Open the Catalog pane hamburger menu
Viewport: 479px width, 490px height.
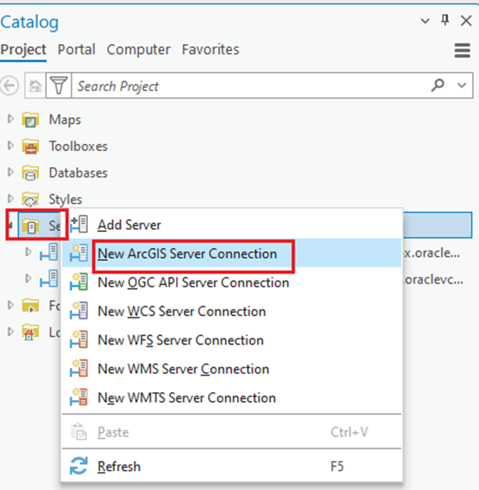462,50
